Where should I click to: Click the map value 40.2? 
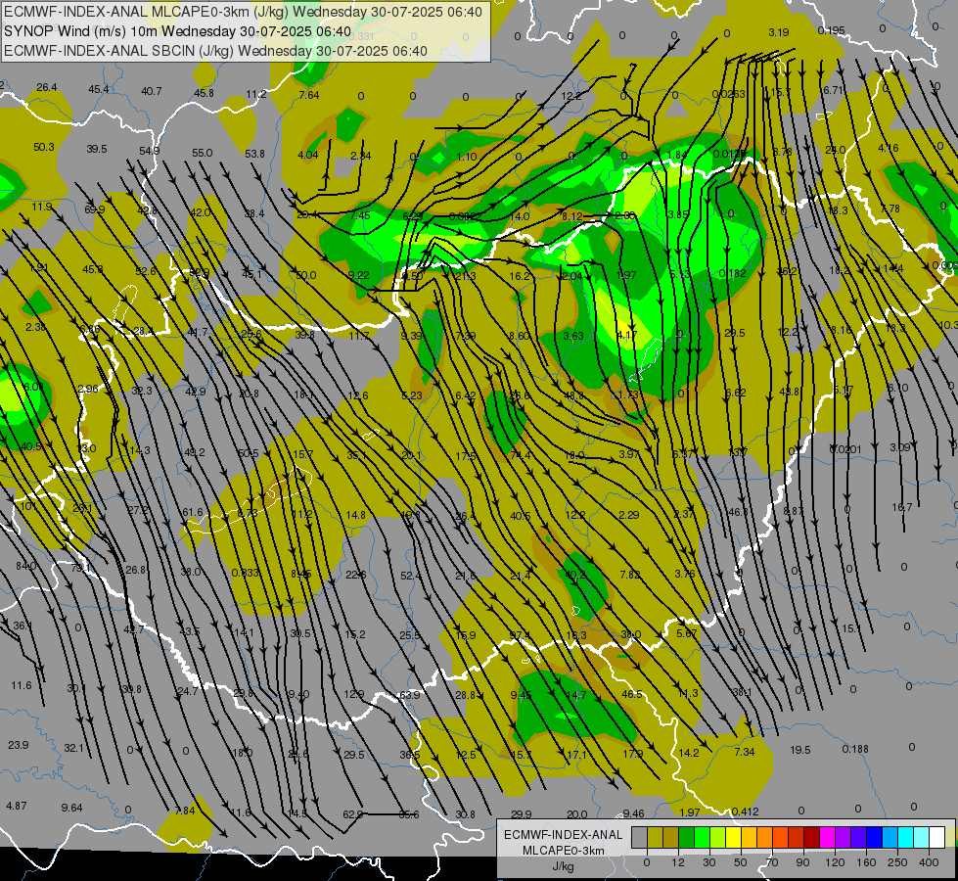click(575, 575)
